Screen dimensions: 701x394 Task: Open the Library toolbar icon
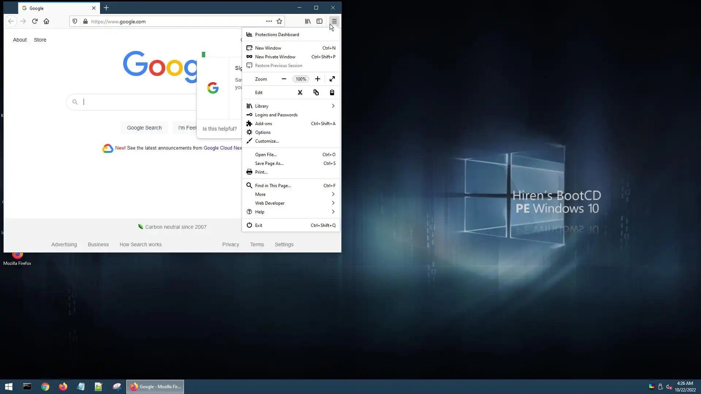point(308,22)
